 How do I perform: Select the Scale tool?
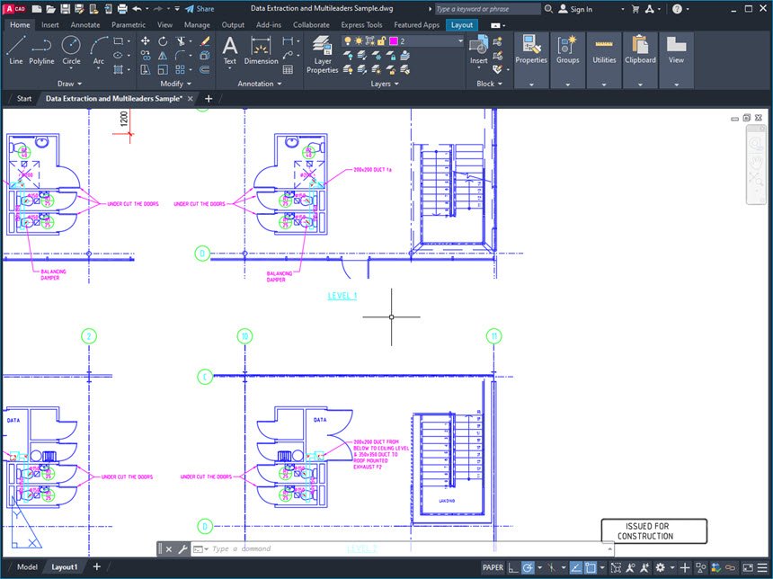(163, 69)
